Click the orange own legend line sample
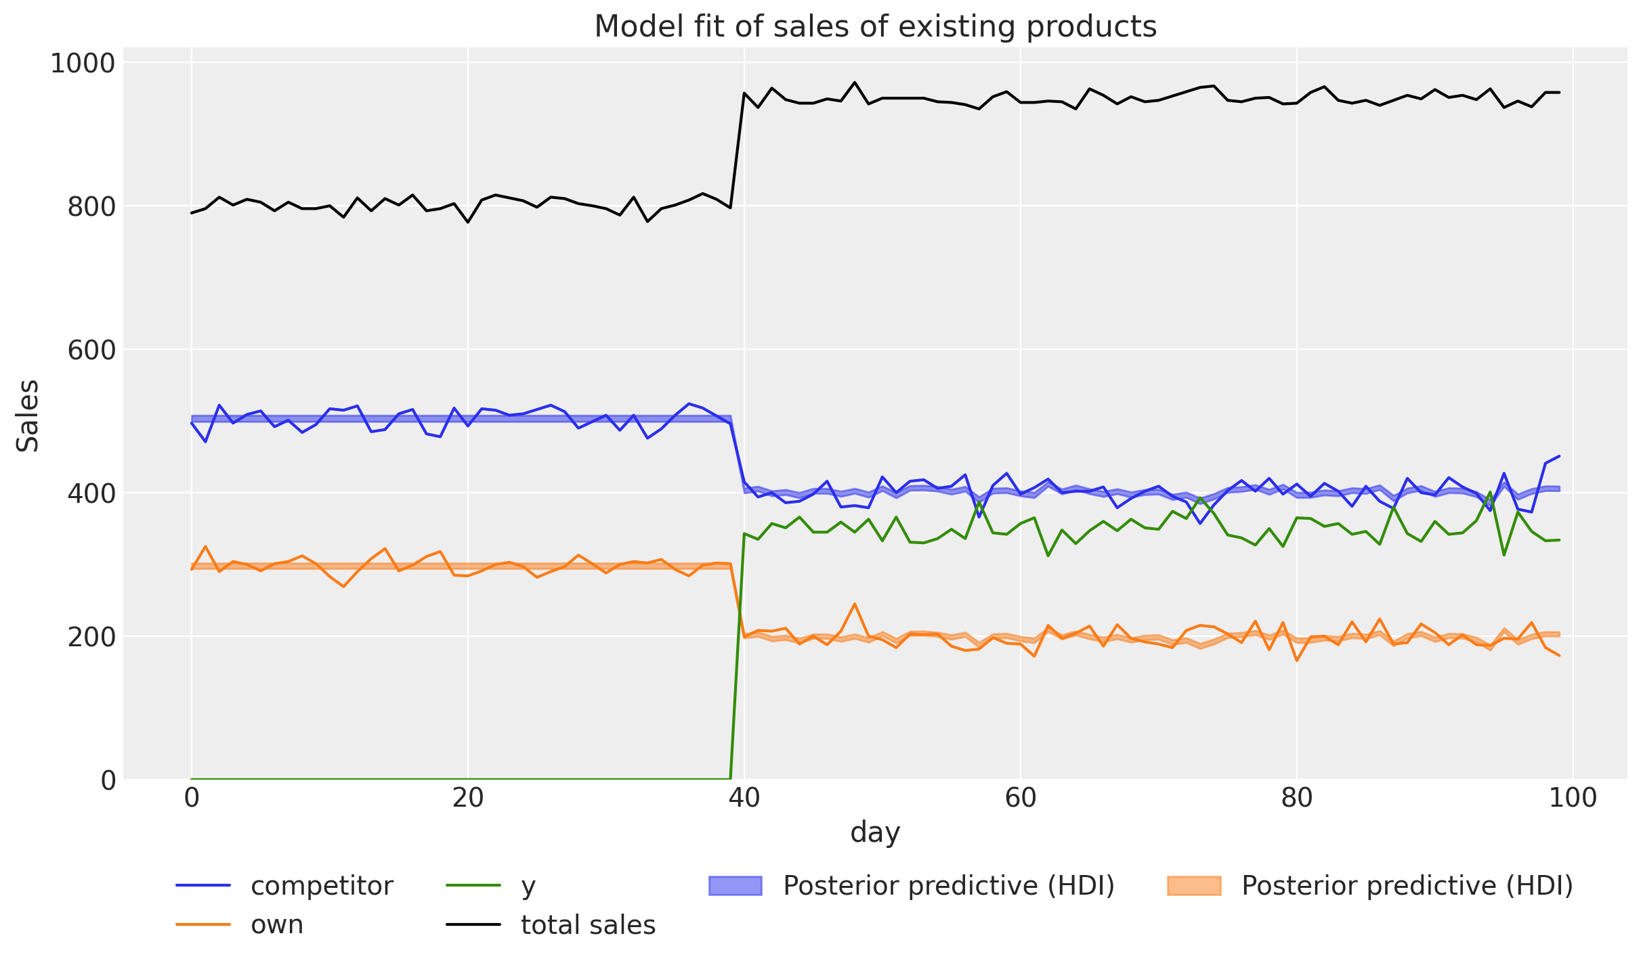1641x963 pixels. pyautogui.click(x=203, y=924)
